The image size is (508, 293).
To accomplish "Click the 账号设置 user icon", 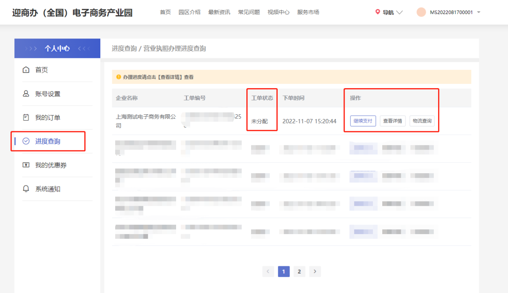I will pyautogui.click(x=26, y=94).
